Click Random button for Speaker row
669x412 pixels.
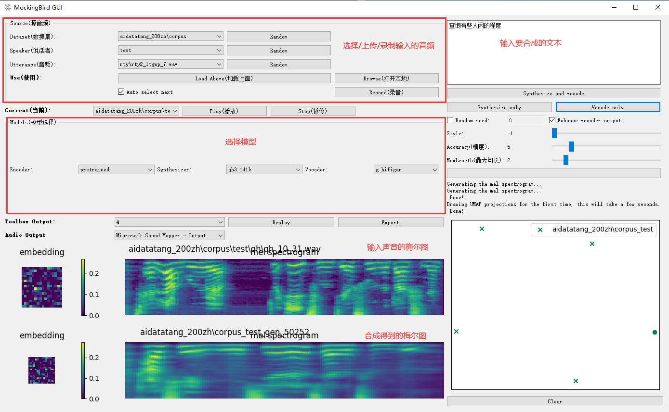[x=279, y=51]
